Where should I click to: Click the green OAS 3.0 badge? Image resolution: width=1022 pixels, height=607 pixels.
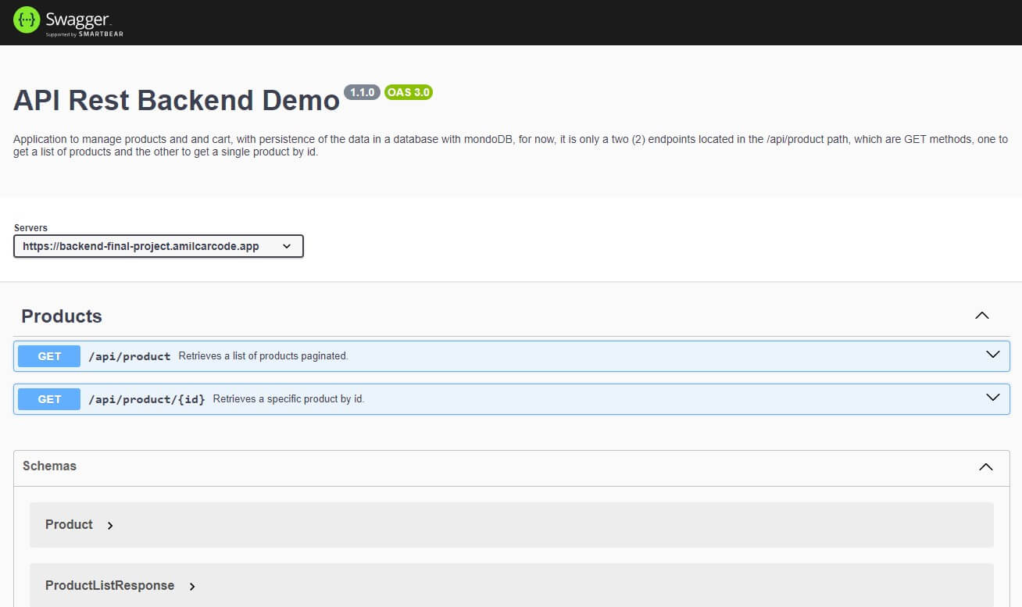[408, 92]
